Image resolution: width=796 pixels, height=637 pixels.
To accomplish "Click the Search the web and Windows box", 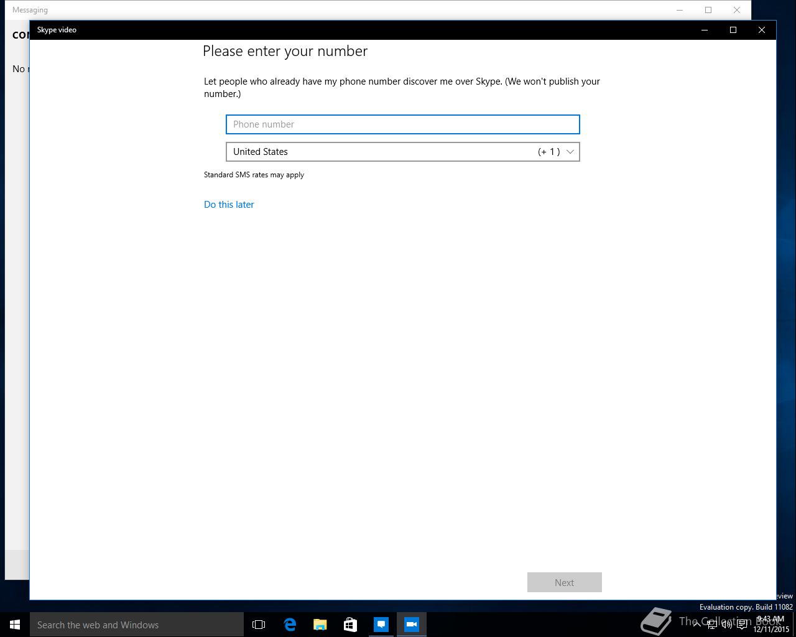I will (137, 625).
